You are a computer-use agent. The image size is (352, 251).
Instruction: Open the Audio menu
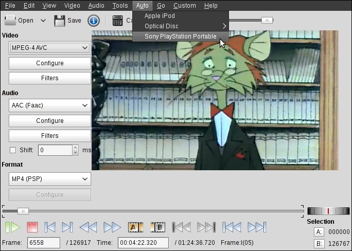pos(96,5)
